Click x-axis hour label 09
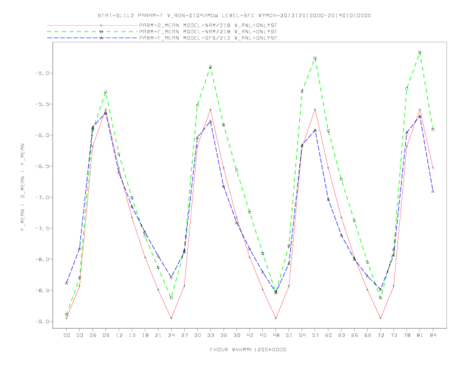 pos(106,335)
